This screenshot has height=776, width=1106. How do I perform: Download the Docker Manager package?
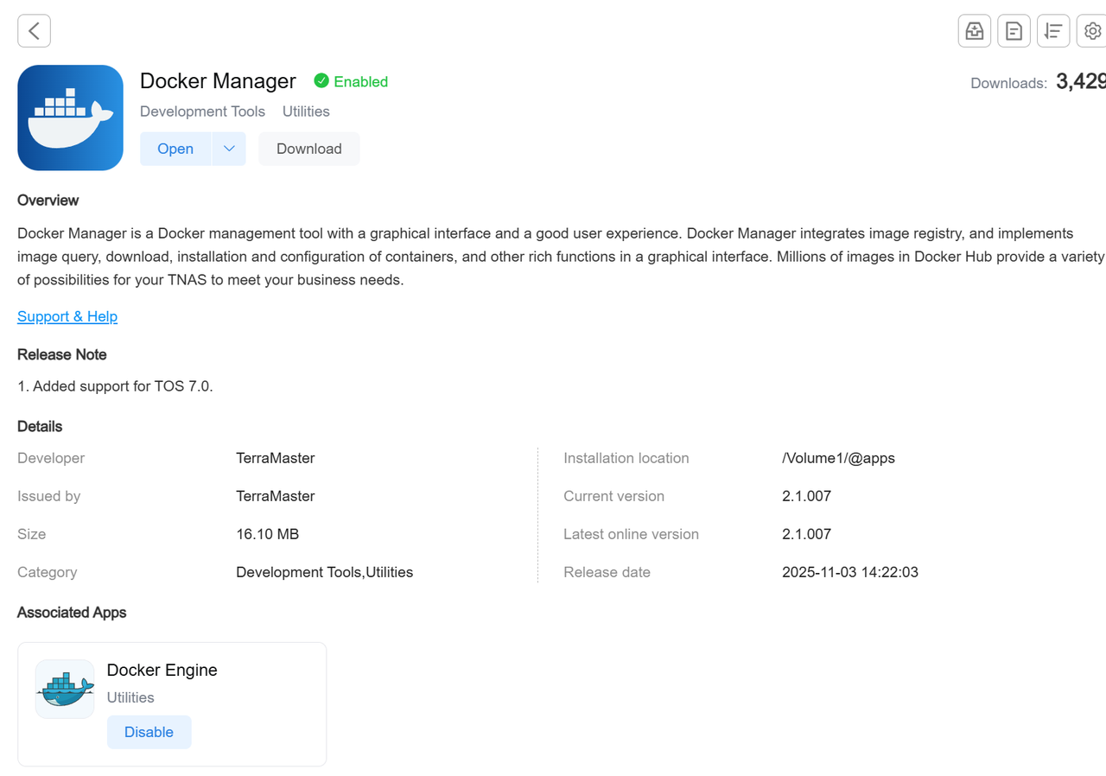(308, 149)
